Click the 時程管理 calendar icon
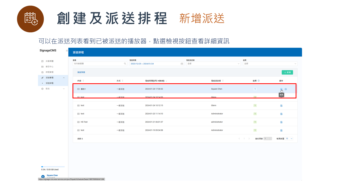Image resolution: width=340 pixels, height=191 pixels. [x=42, y=72]
